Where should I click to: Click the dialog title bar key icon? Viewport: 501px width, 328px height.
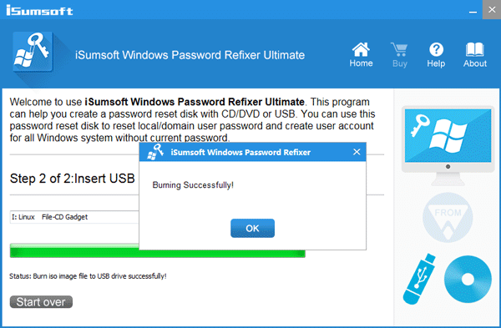tap(155, 152)
